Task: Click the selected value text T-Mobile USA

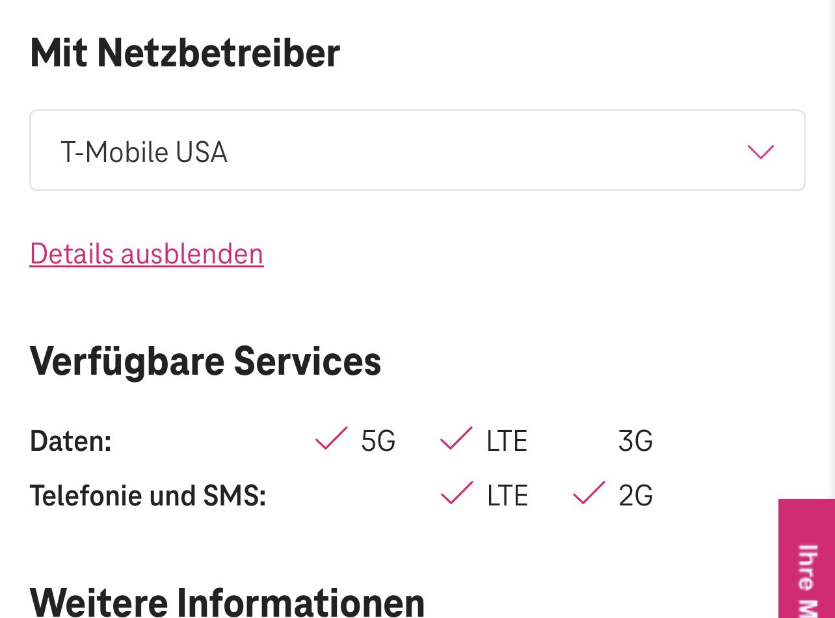Action: tap(144, 153)
